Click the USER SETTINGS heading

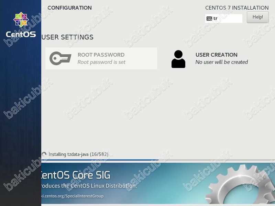(67, 37)
